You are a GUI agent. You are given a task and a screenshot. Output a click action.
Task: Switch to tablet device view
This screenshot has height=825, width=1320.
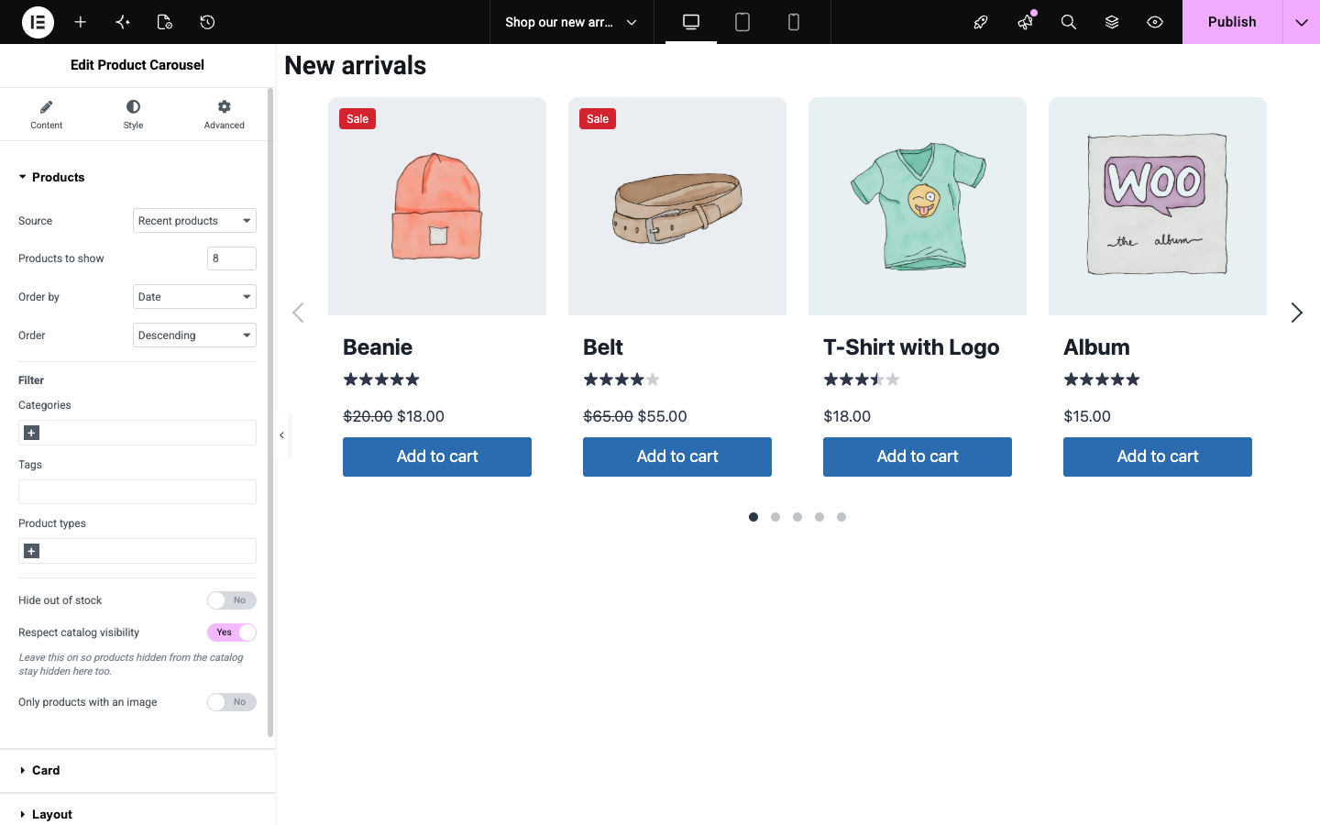tap(742, 22)
